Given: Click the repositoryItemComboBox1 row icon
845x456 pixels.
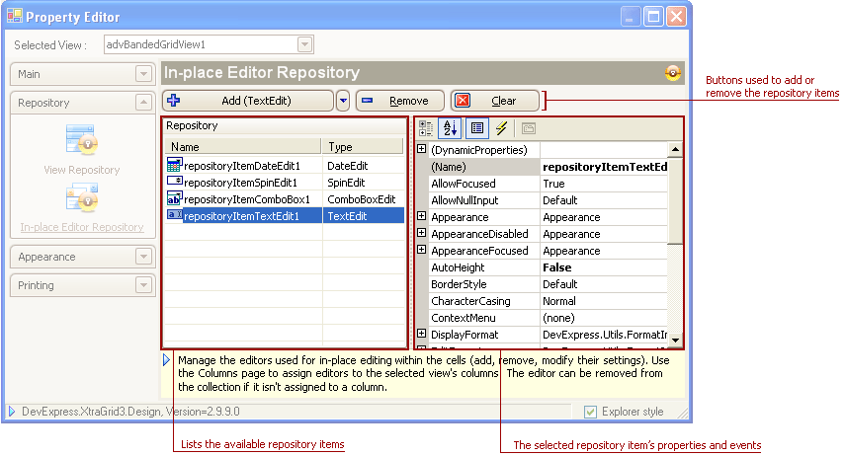Looking at the screenshot, I should coord(174,198).
